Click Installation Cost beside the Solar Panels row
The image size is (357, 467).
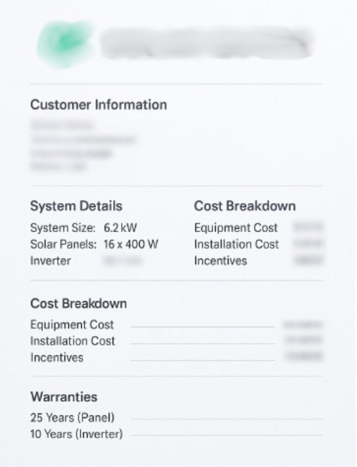[x=236, y=244]
